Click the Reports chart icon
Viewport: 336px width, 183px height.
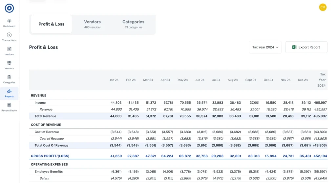coord(9,91)
